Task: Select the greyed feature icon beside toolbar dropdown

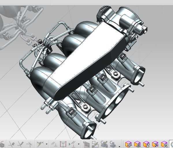Action: (x=113, y=144)
